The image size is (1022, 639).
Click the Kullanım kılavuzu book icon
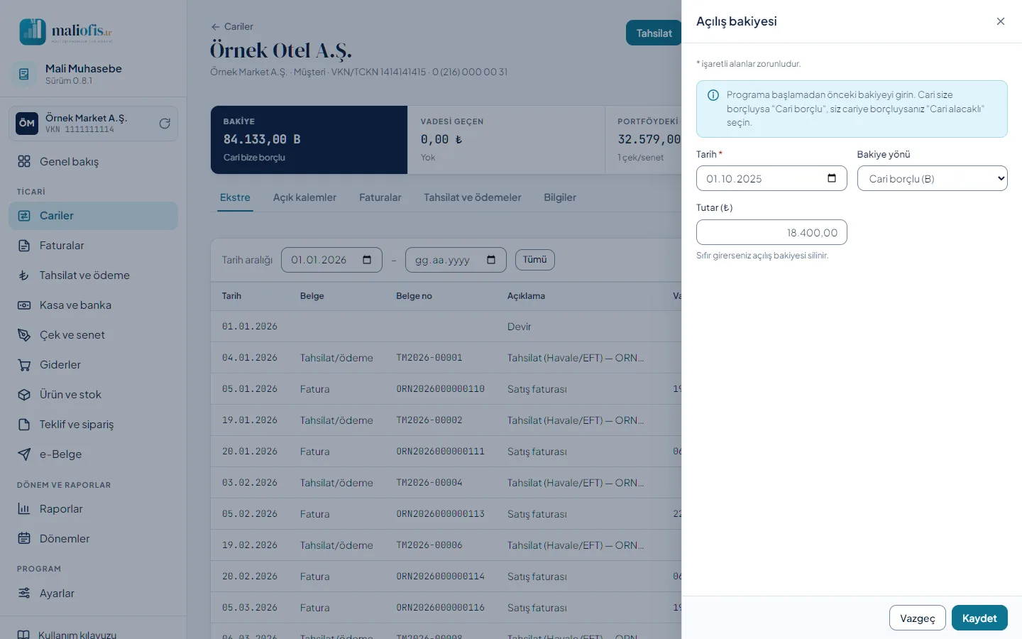pyautogui.click(x=23, y=635)
